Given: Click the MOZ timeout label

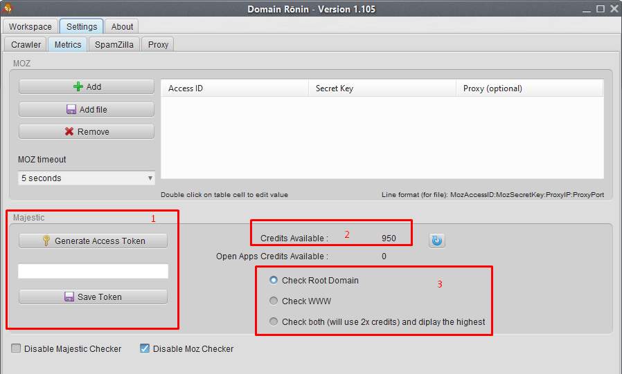Looking at the screenshot, I should pyautogui.click(x=42, y=160).
